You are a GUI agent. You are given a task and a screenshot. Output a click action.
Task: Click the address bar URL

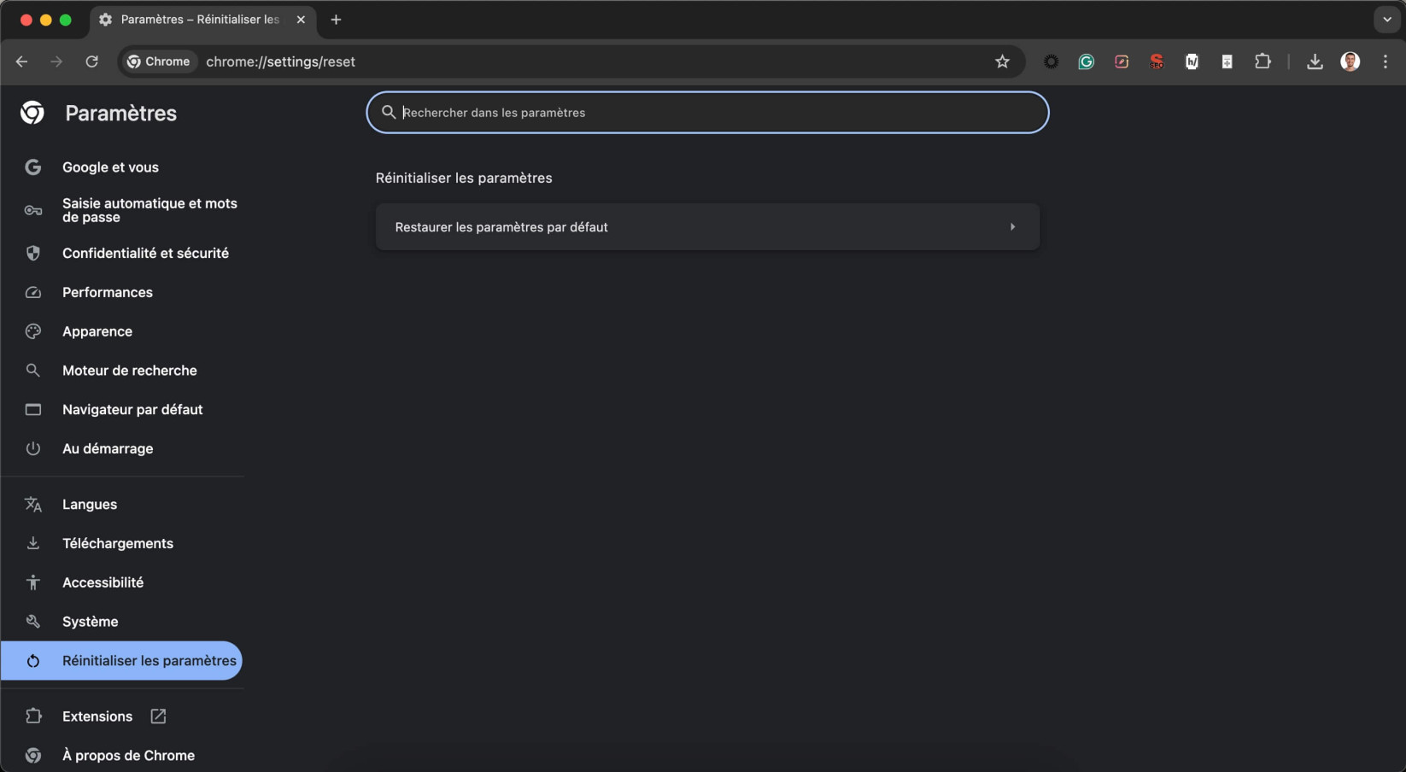280,61
